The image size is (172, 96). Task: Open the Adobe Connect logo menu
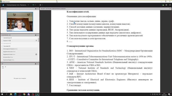click(3, 5)
